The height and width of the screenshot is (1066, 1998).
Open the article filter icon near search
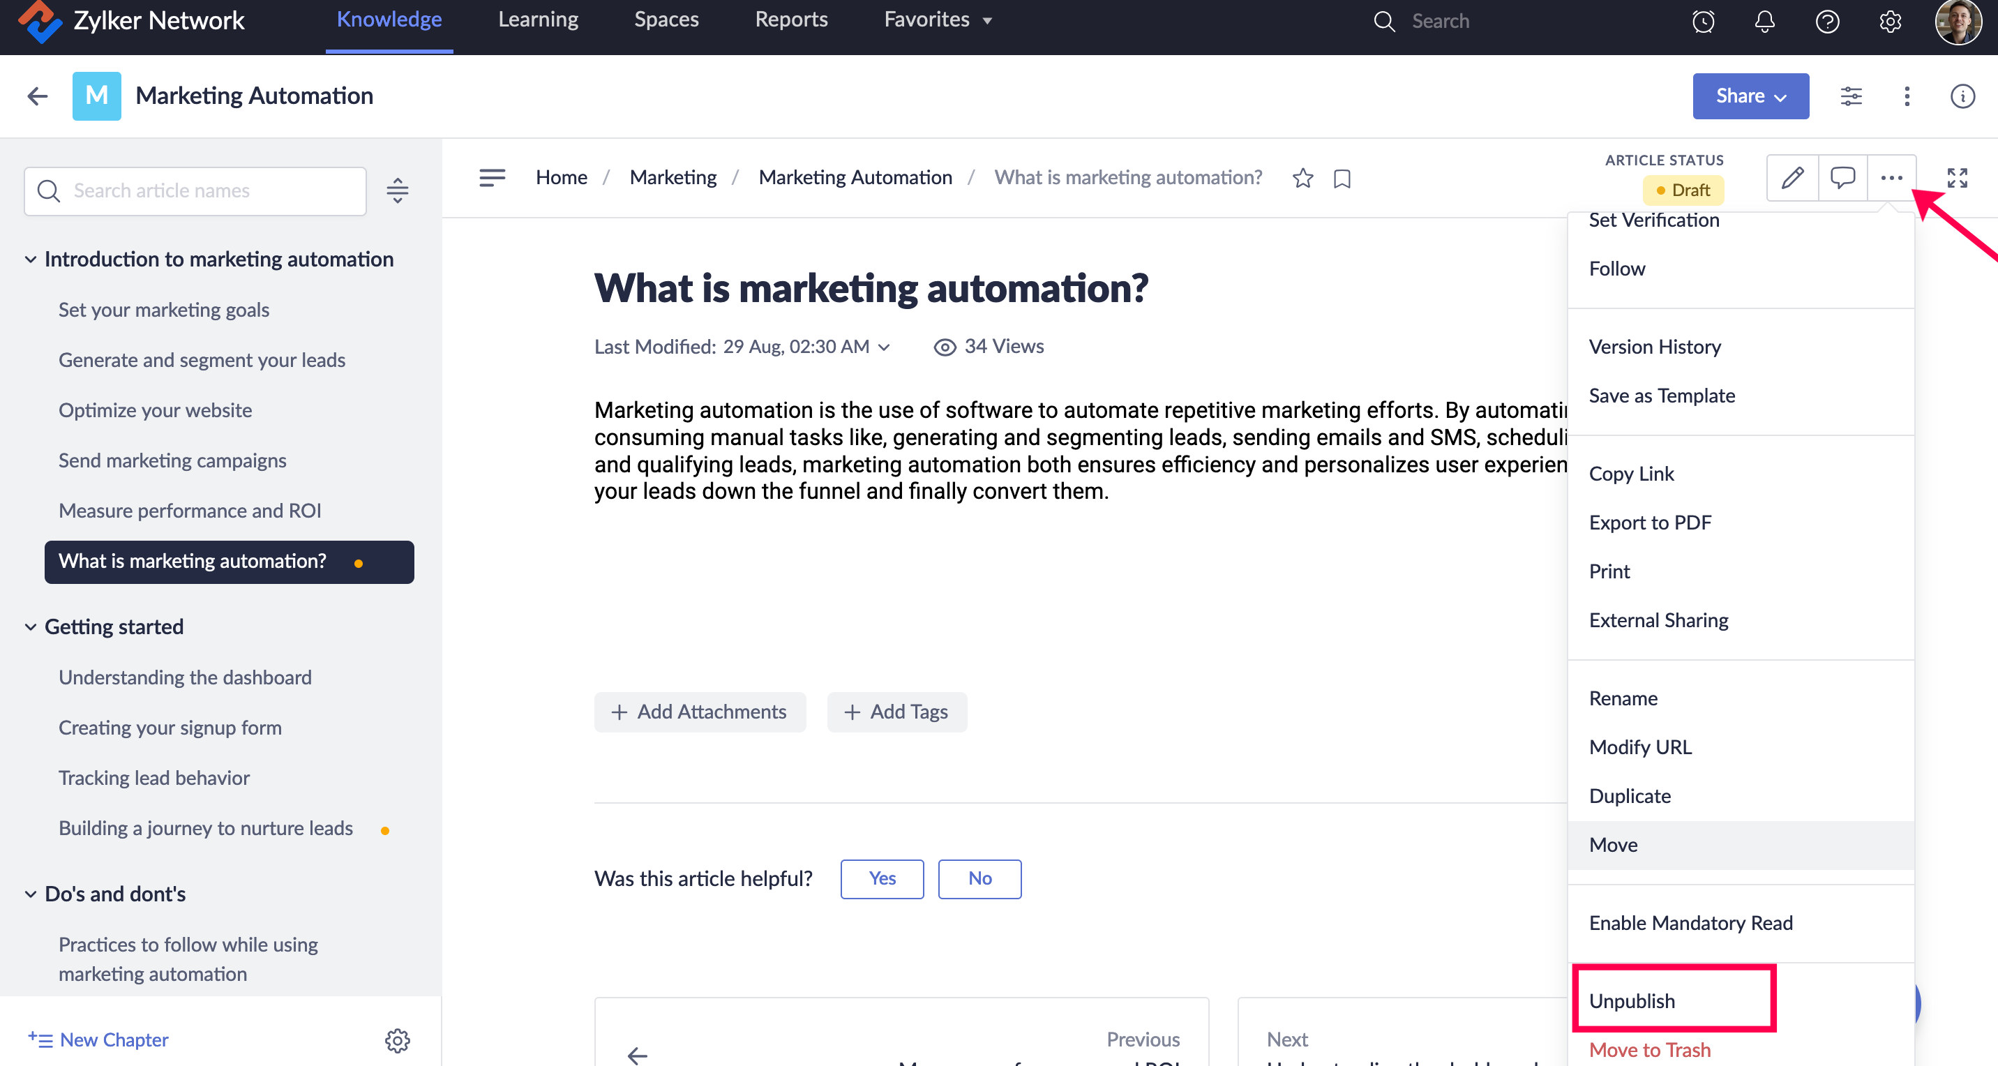tap(397, 191)
